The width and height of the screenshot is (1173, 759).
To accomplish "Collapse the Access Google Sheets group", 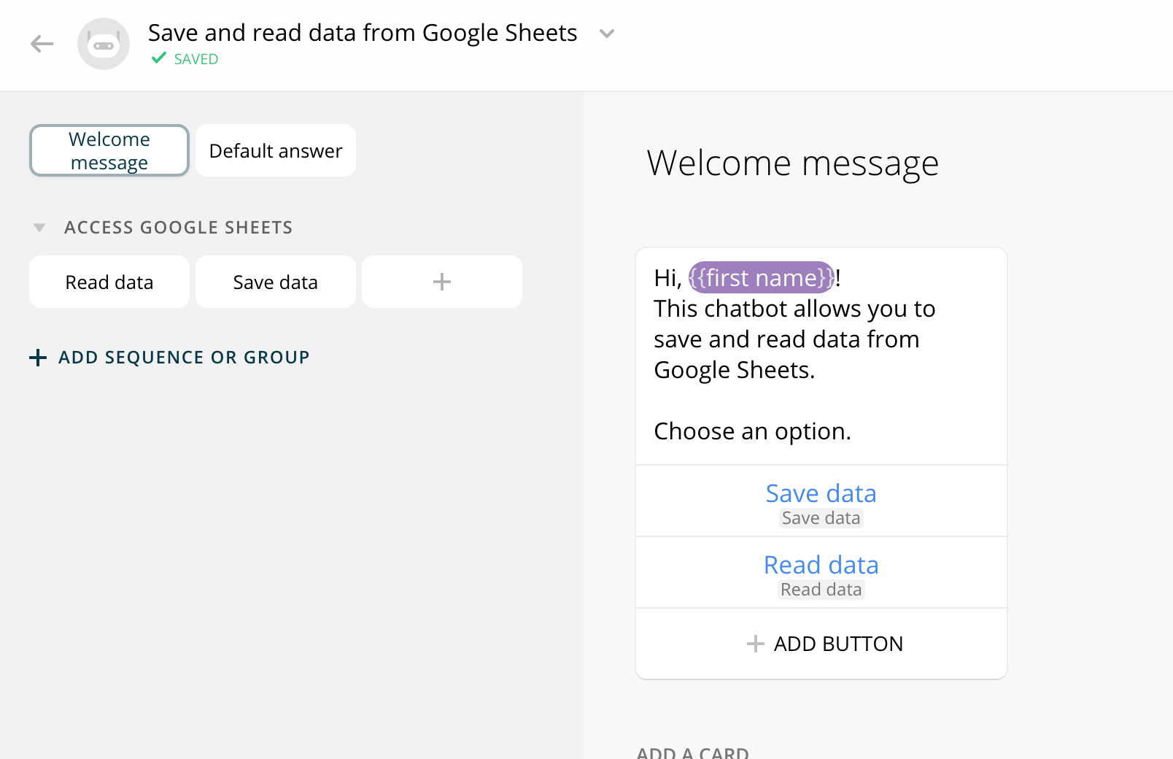I will tap(39, 228).
